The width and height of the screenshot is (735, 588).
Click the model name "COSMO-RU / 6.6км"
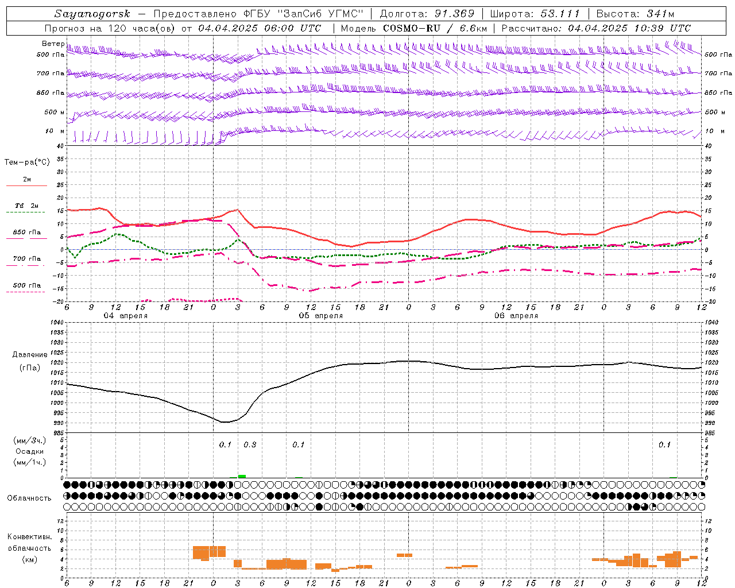coord(434,28)
